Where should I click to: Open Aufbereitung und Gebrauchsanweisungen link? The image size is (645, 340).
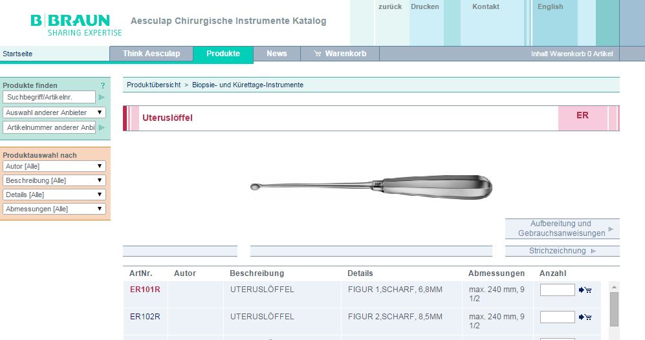[x=561, y=228]
